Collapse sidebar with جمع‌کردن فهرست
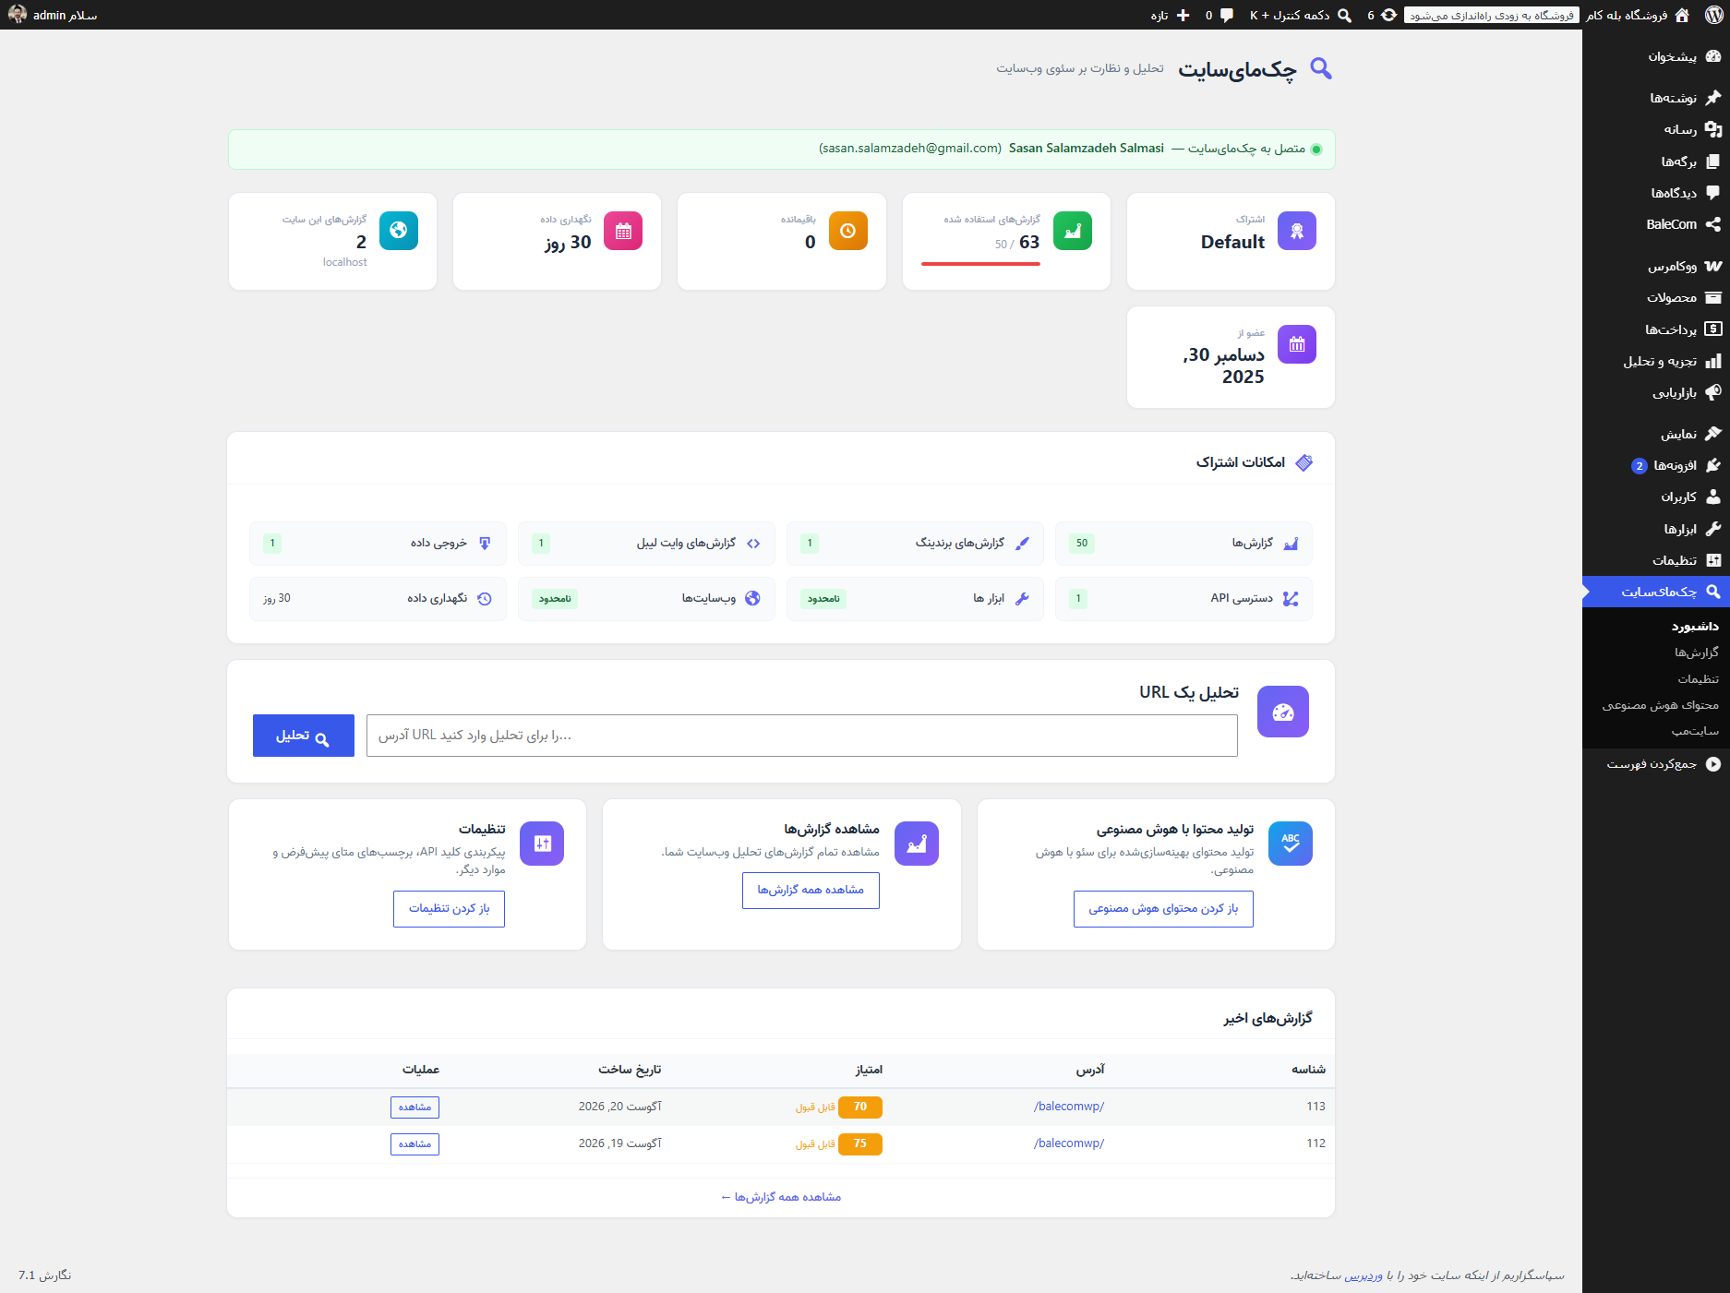 pos(1656,764)
